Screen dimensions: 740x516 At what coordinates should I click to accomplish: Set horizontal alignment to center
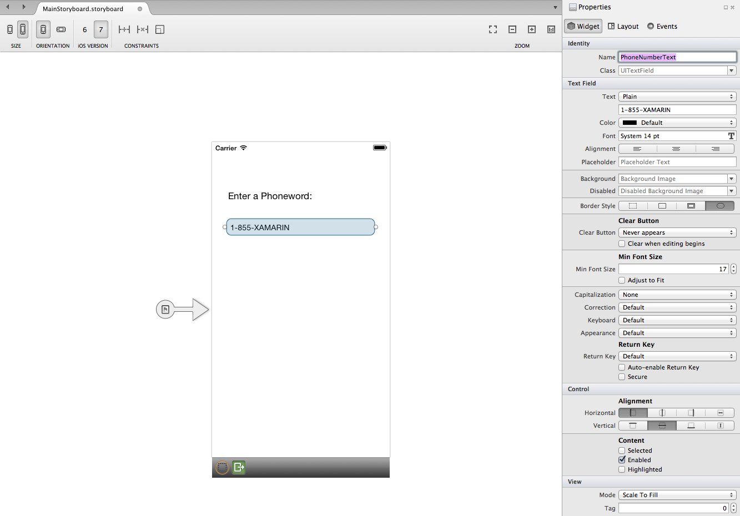662,413
